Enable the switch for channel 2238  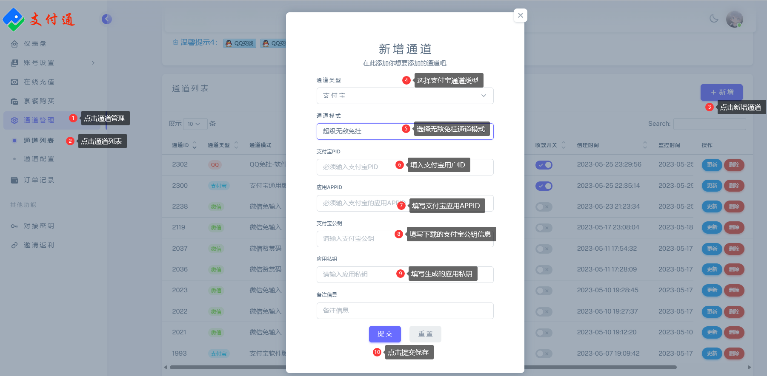[544, 207]
